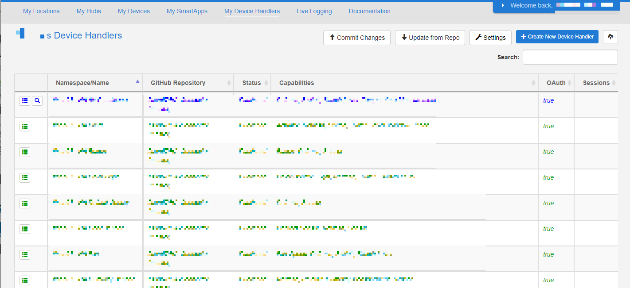This screenshot has height=288, width=630.
Task: Open My Devices page
Action: pyautogui.click(x=134, y=11)
